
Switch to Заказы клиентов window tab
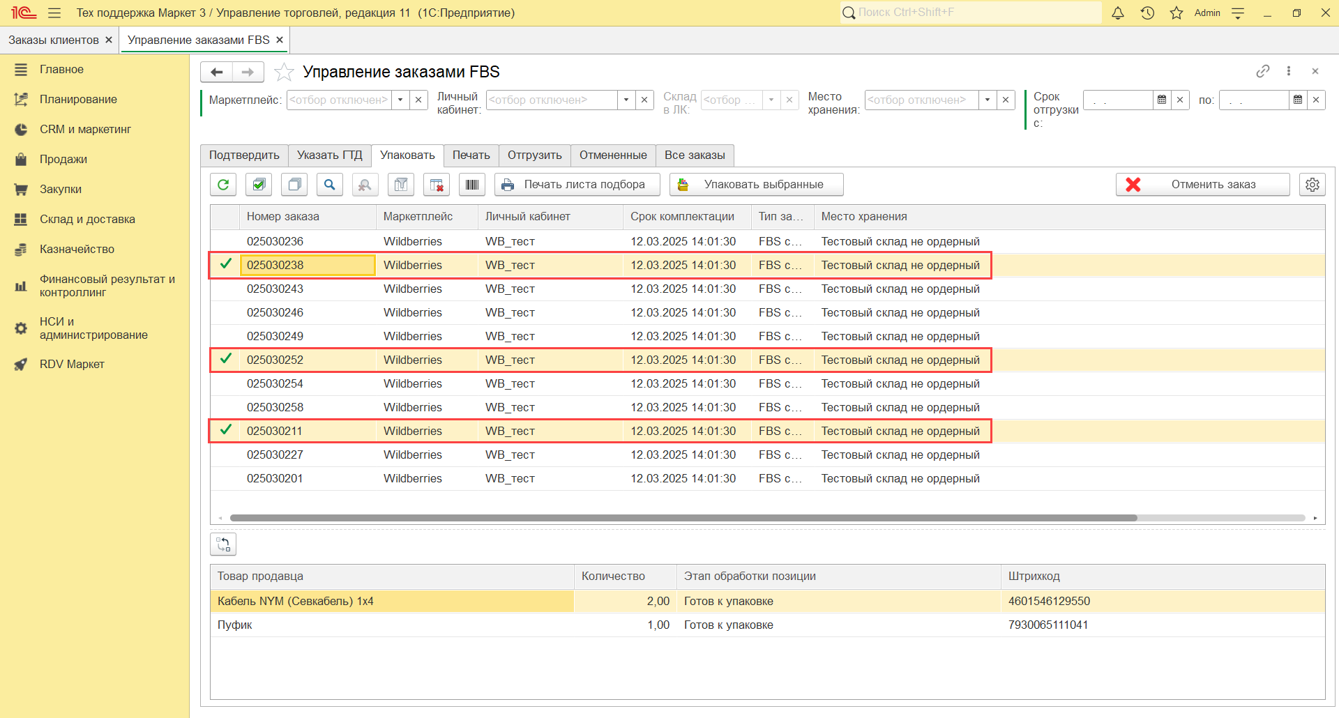coord(54,40)
